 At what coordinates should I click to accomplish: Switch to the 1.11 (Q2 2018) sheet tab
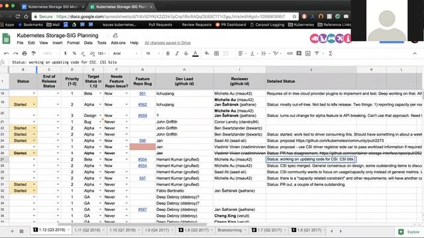pos(87,230)
